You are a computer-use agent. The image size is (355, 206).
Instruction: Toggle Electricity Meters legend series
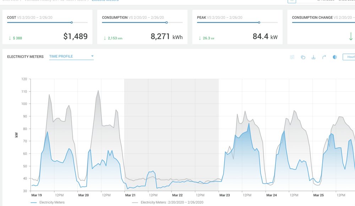(x=48, y=202)
